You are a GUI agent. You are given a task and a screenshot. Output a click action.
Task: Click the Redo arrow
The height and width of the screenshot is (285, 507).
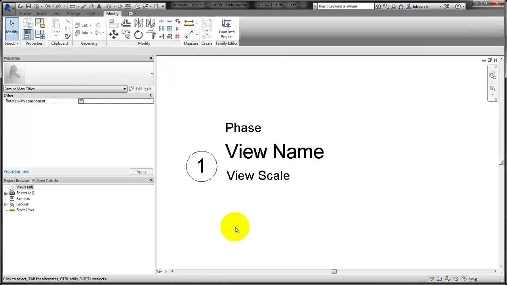tap(59, 6)
